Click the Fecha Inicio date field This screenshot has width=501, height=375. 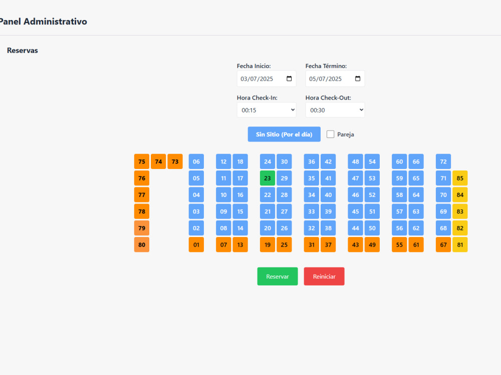(267, 79)
